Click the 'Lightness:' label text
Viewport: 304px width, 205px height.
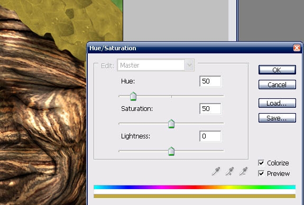click(x=135, y=136)
